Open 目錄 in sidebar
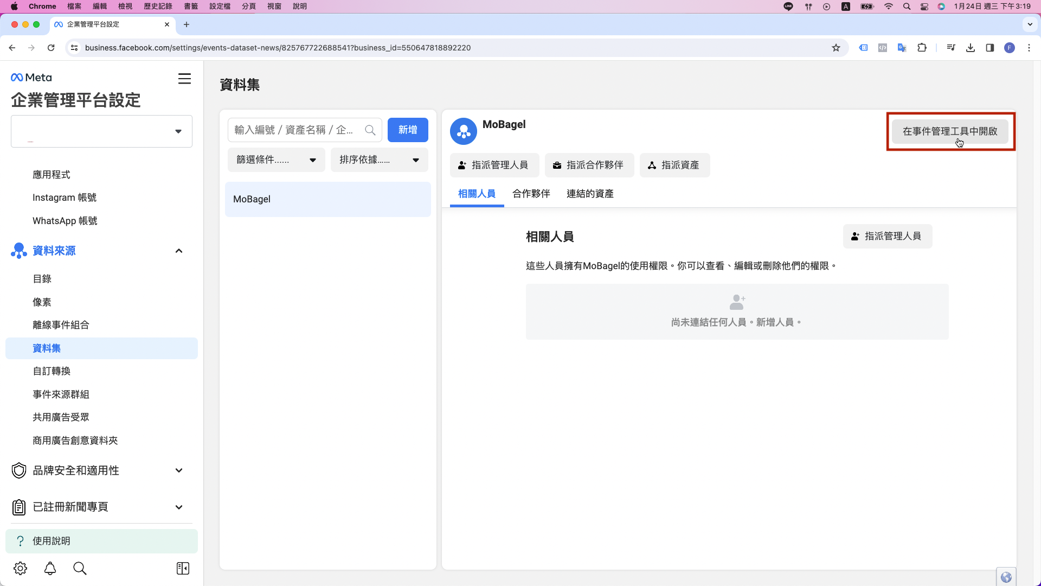 42,279
